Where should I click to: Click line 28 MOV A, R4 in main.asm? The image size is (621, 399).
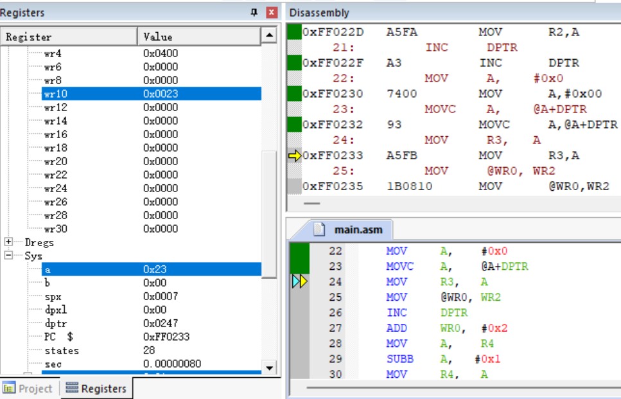440,344
